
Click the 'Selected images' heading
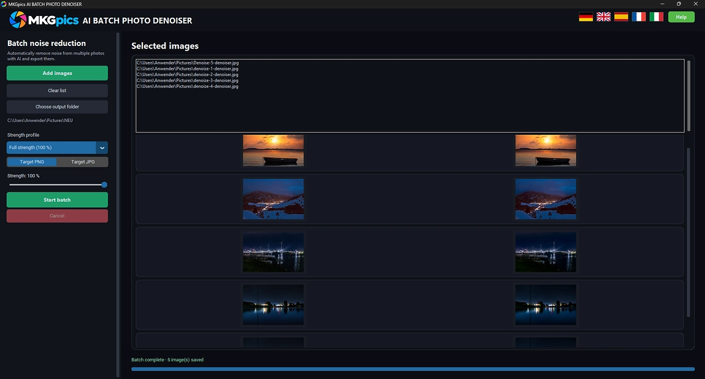tap(165, 46)
